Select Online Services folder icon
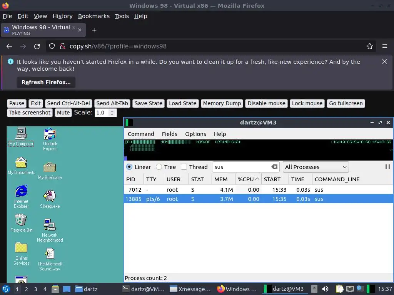The image size is (394, 295). coord(22,254)
